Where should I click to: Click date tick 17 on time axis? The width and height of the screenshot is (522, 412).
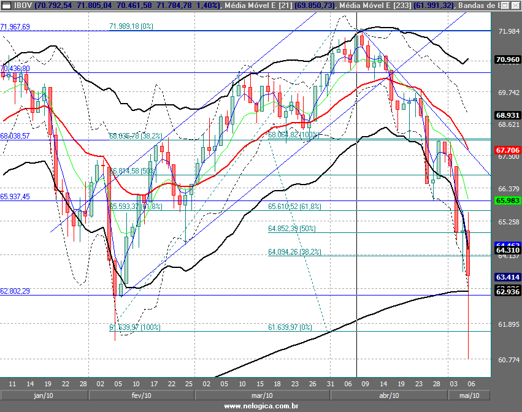point(154,384)
